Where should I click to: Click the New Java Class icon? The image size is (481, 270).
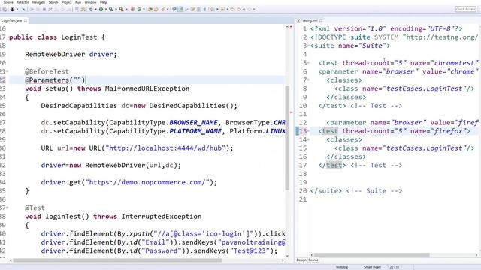coord(139,10)
